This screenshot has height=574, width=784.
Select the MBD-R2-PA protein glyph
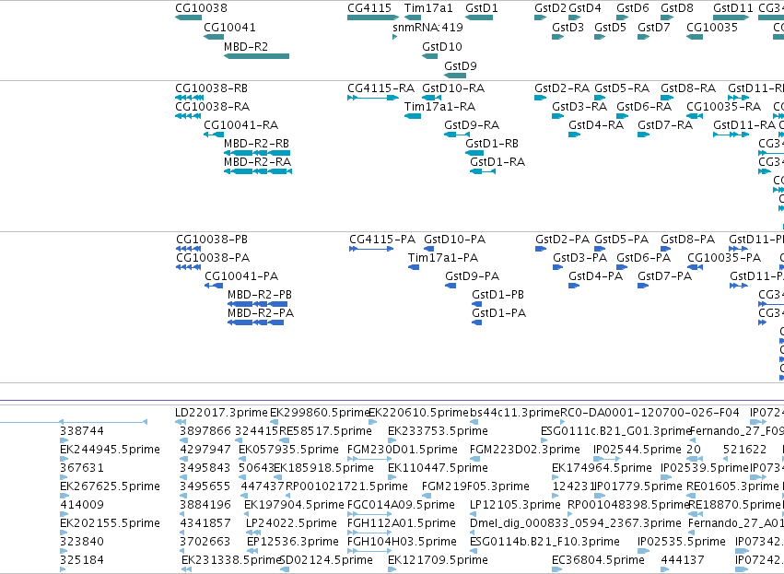(255, 322)
